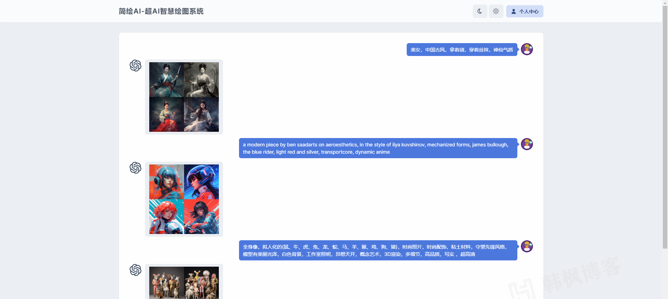Screen dimensions: 668x299
Task: Click user avatar next to 美女，中国古风 prompt
Action: point(527,49)
